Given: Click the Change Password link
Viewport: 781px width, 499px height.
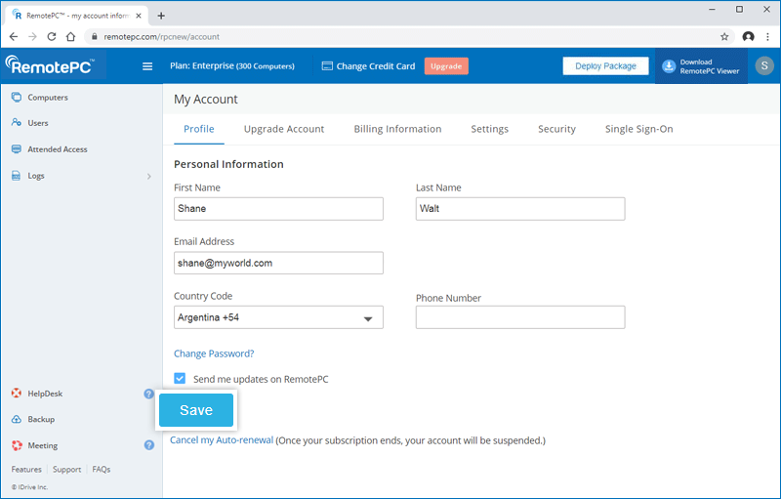Looking at the screenshot, I should click(214, 353).
